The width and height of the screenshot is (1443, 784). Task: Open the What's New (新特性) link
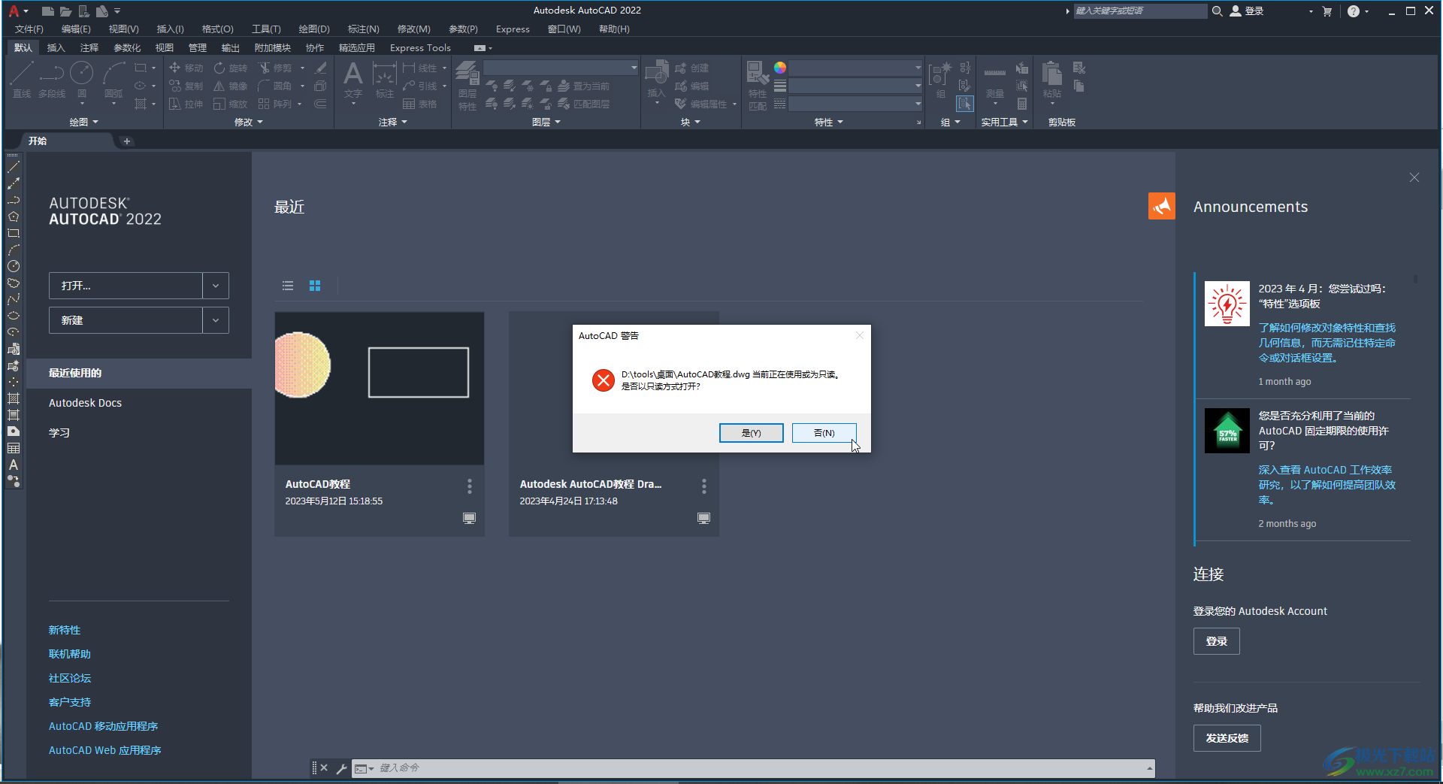tap(65, 630)
